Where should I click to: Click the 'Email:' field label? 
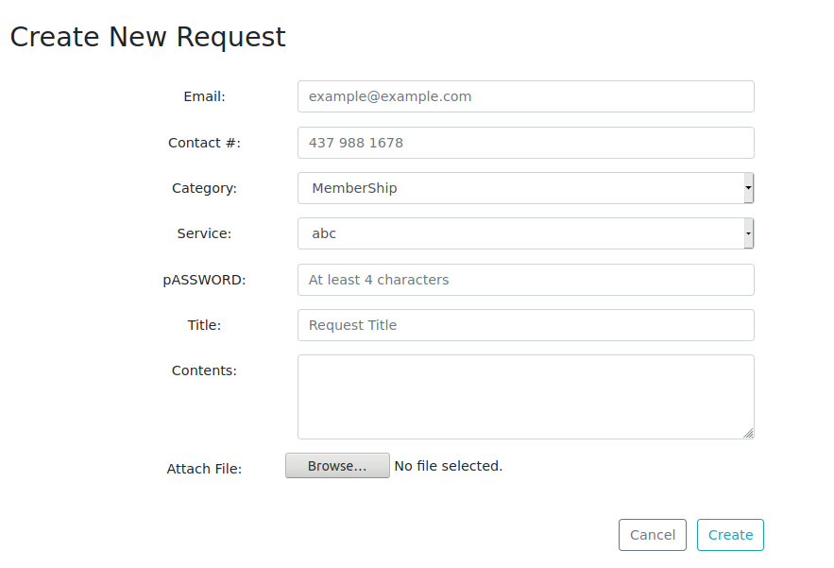point(204,96)
